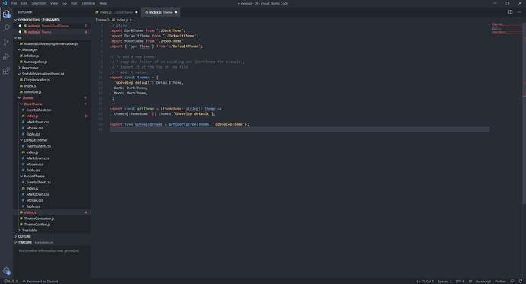Open ThemeContext.js in the explorer
Image resolution: width=526 pixels, height=284 pixels.
click(x=37, y=225)
